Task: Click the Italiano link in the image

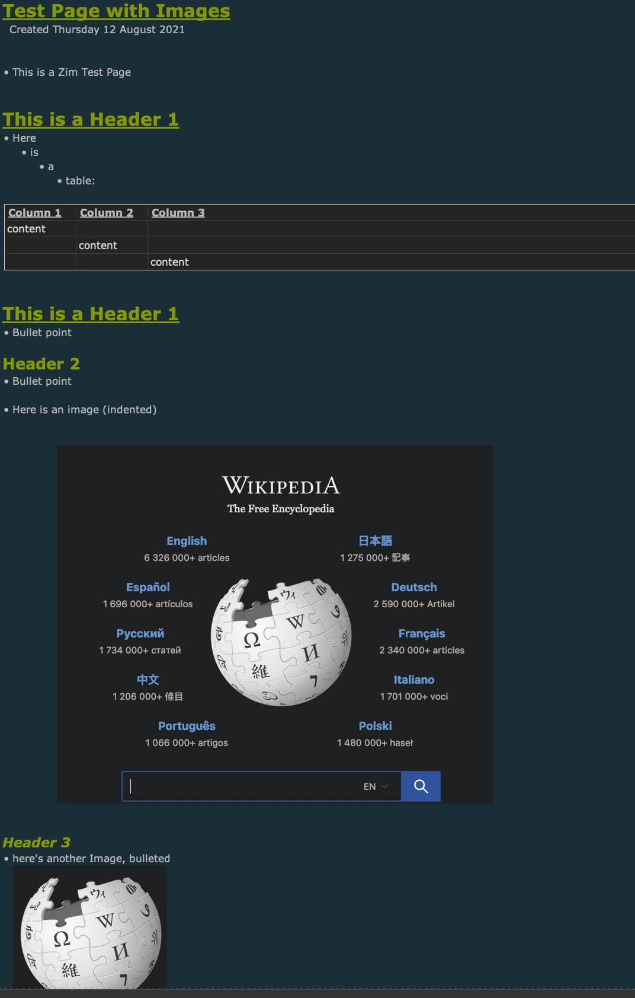Action: click(414, 680)
